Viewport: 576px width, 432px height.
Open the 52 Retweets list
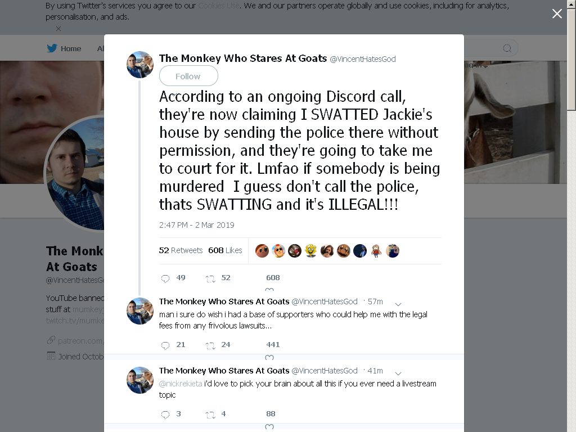coord(181,250)
